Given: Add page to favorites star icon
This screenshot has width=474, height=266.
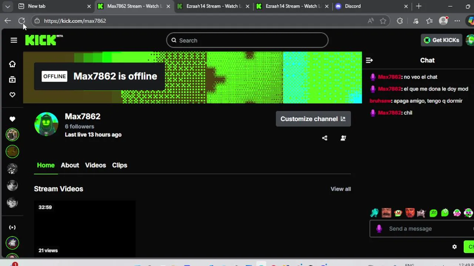Looking at the screenshot, I should click(x=383, y=21).
